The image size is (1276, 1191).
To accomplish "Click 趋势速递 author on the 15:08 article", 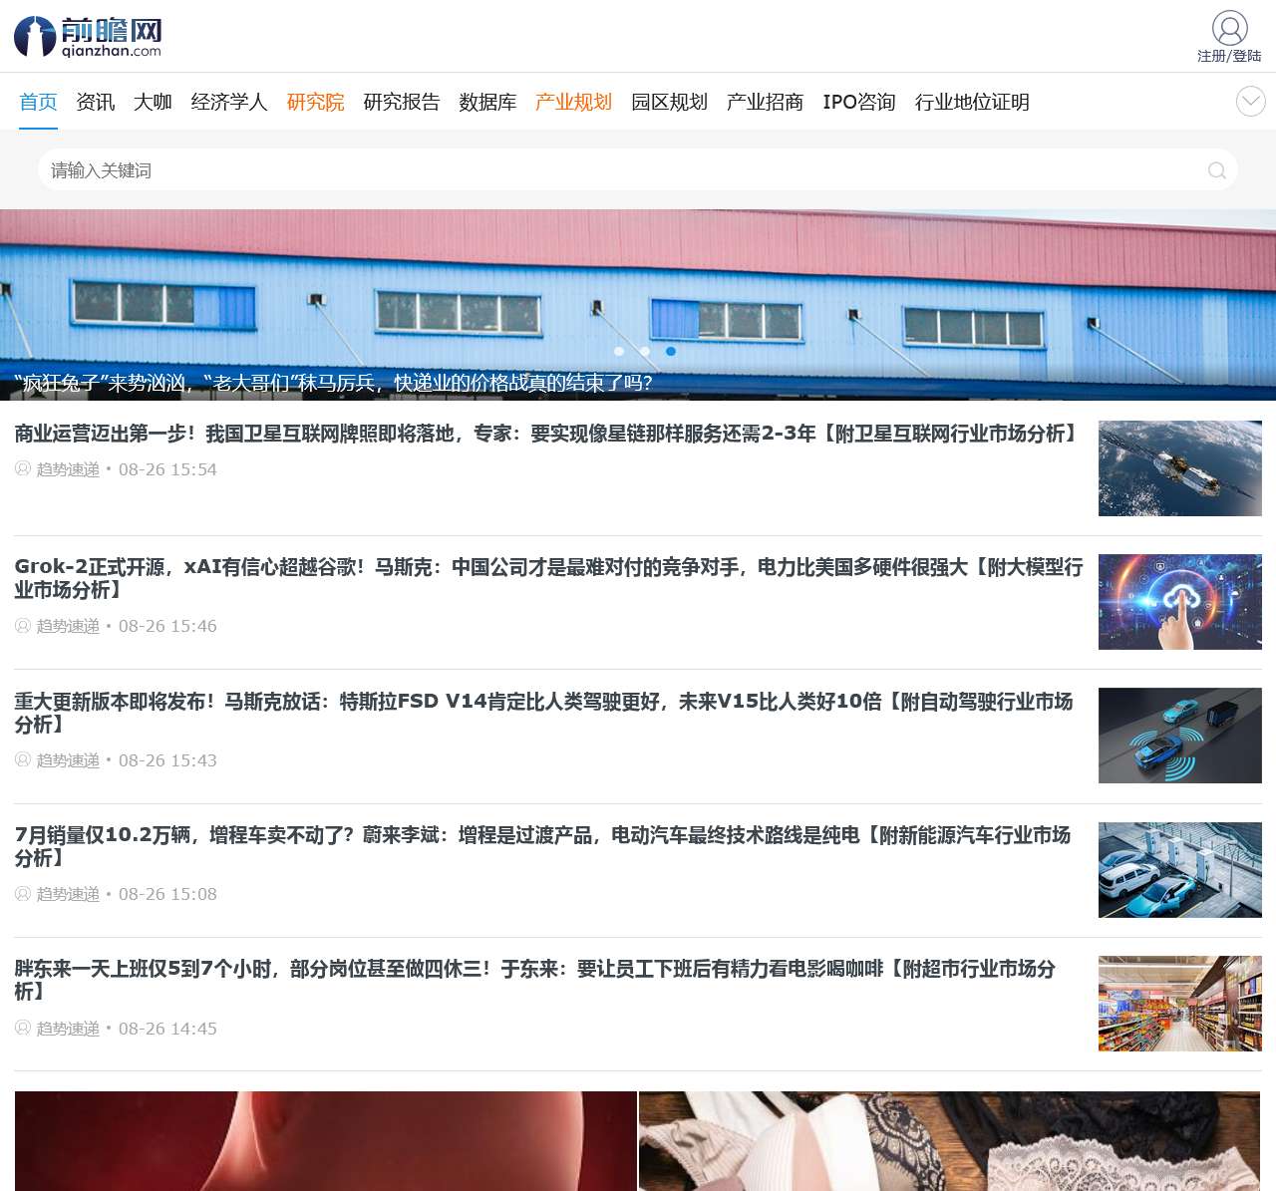I will coord(68,894).
